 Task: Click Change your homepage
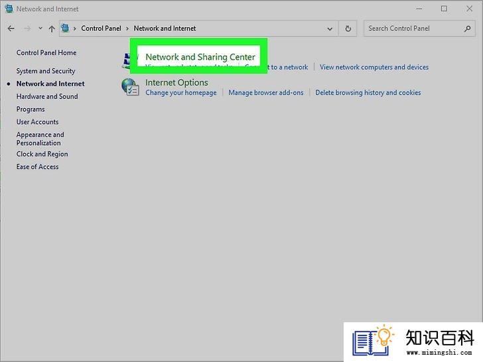[x=181, y=93]
